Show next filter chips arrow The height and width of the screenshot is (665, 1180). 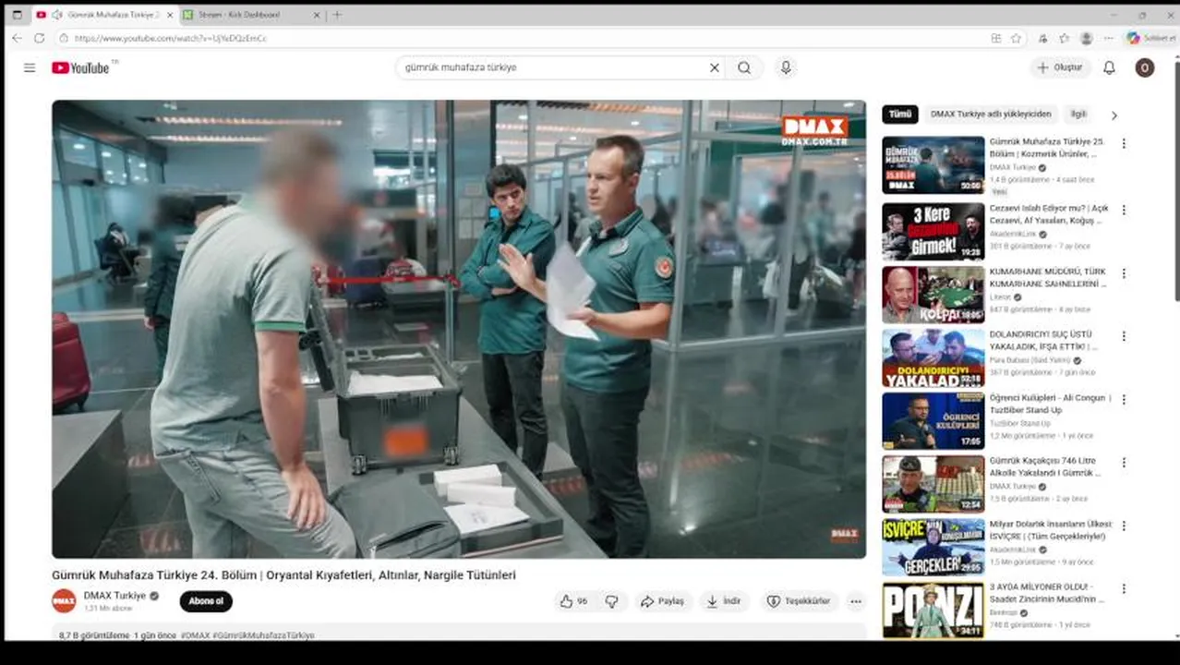click(x=1114, y=115)
